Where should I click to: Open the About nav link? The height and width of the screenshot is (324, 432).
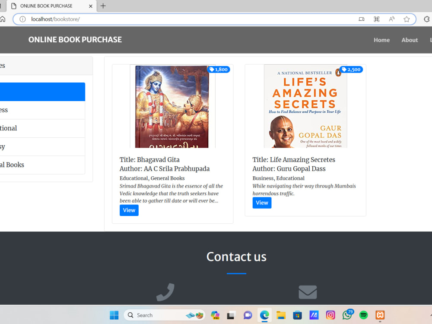point(410,40)
